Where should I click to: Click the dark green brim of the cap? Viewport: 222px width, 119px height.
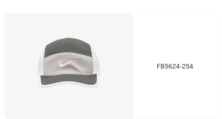[x=68, y=80]
